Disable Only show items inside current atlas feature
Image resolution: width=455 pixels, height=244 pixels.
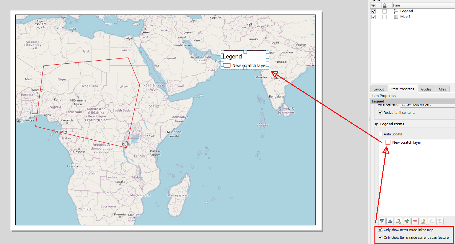[381, 237]
